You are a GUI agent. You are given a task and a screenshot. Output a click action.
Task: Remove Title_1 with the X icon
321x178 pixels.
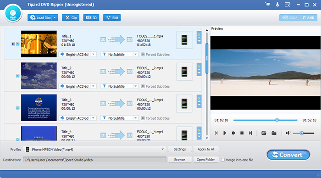click(199, 34)
